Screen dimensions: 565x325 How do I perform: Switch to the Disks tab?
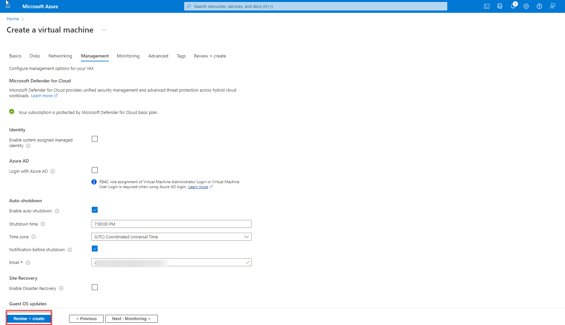(35, 56)
